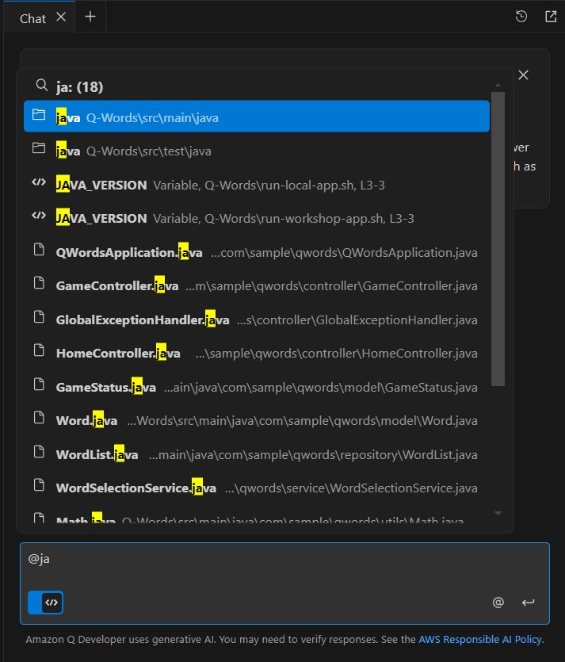This screenshot has height=662, width=565.
Task: Open the AWS Responsible AI Policy link
Action: [x=480, y=640]
